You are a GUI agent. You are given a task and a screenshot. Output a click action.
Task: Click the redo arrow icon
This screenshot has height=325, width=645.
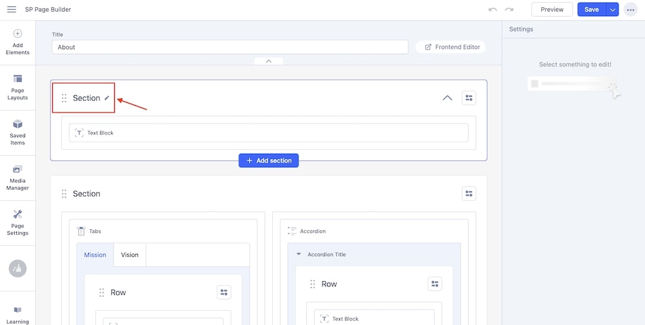509,10
